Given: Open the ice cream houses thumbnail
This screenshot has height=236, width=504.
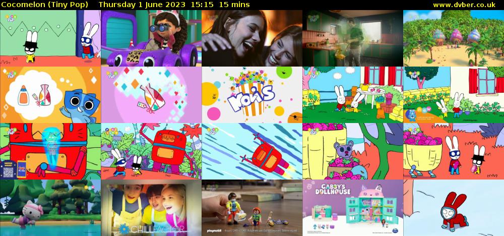Looking at the screenshot, I should [x=454, y=38].
